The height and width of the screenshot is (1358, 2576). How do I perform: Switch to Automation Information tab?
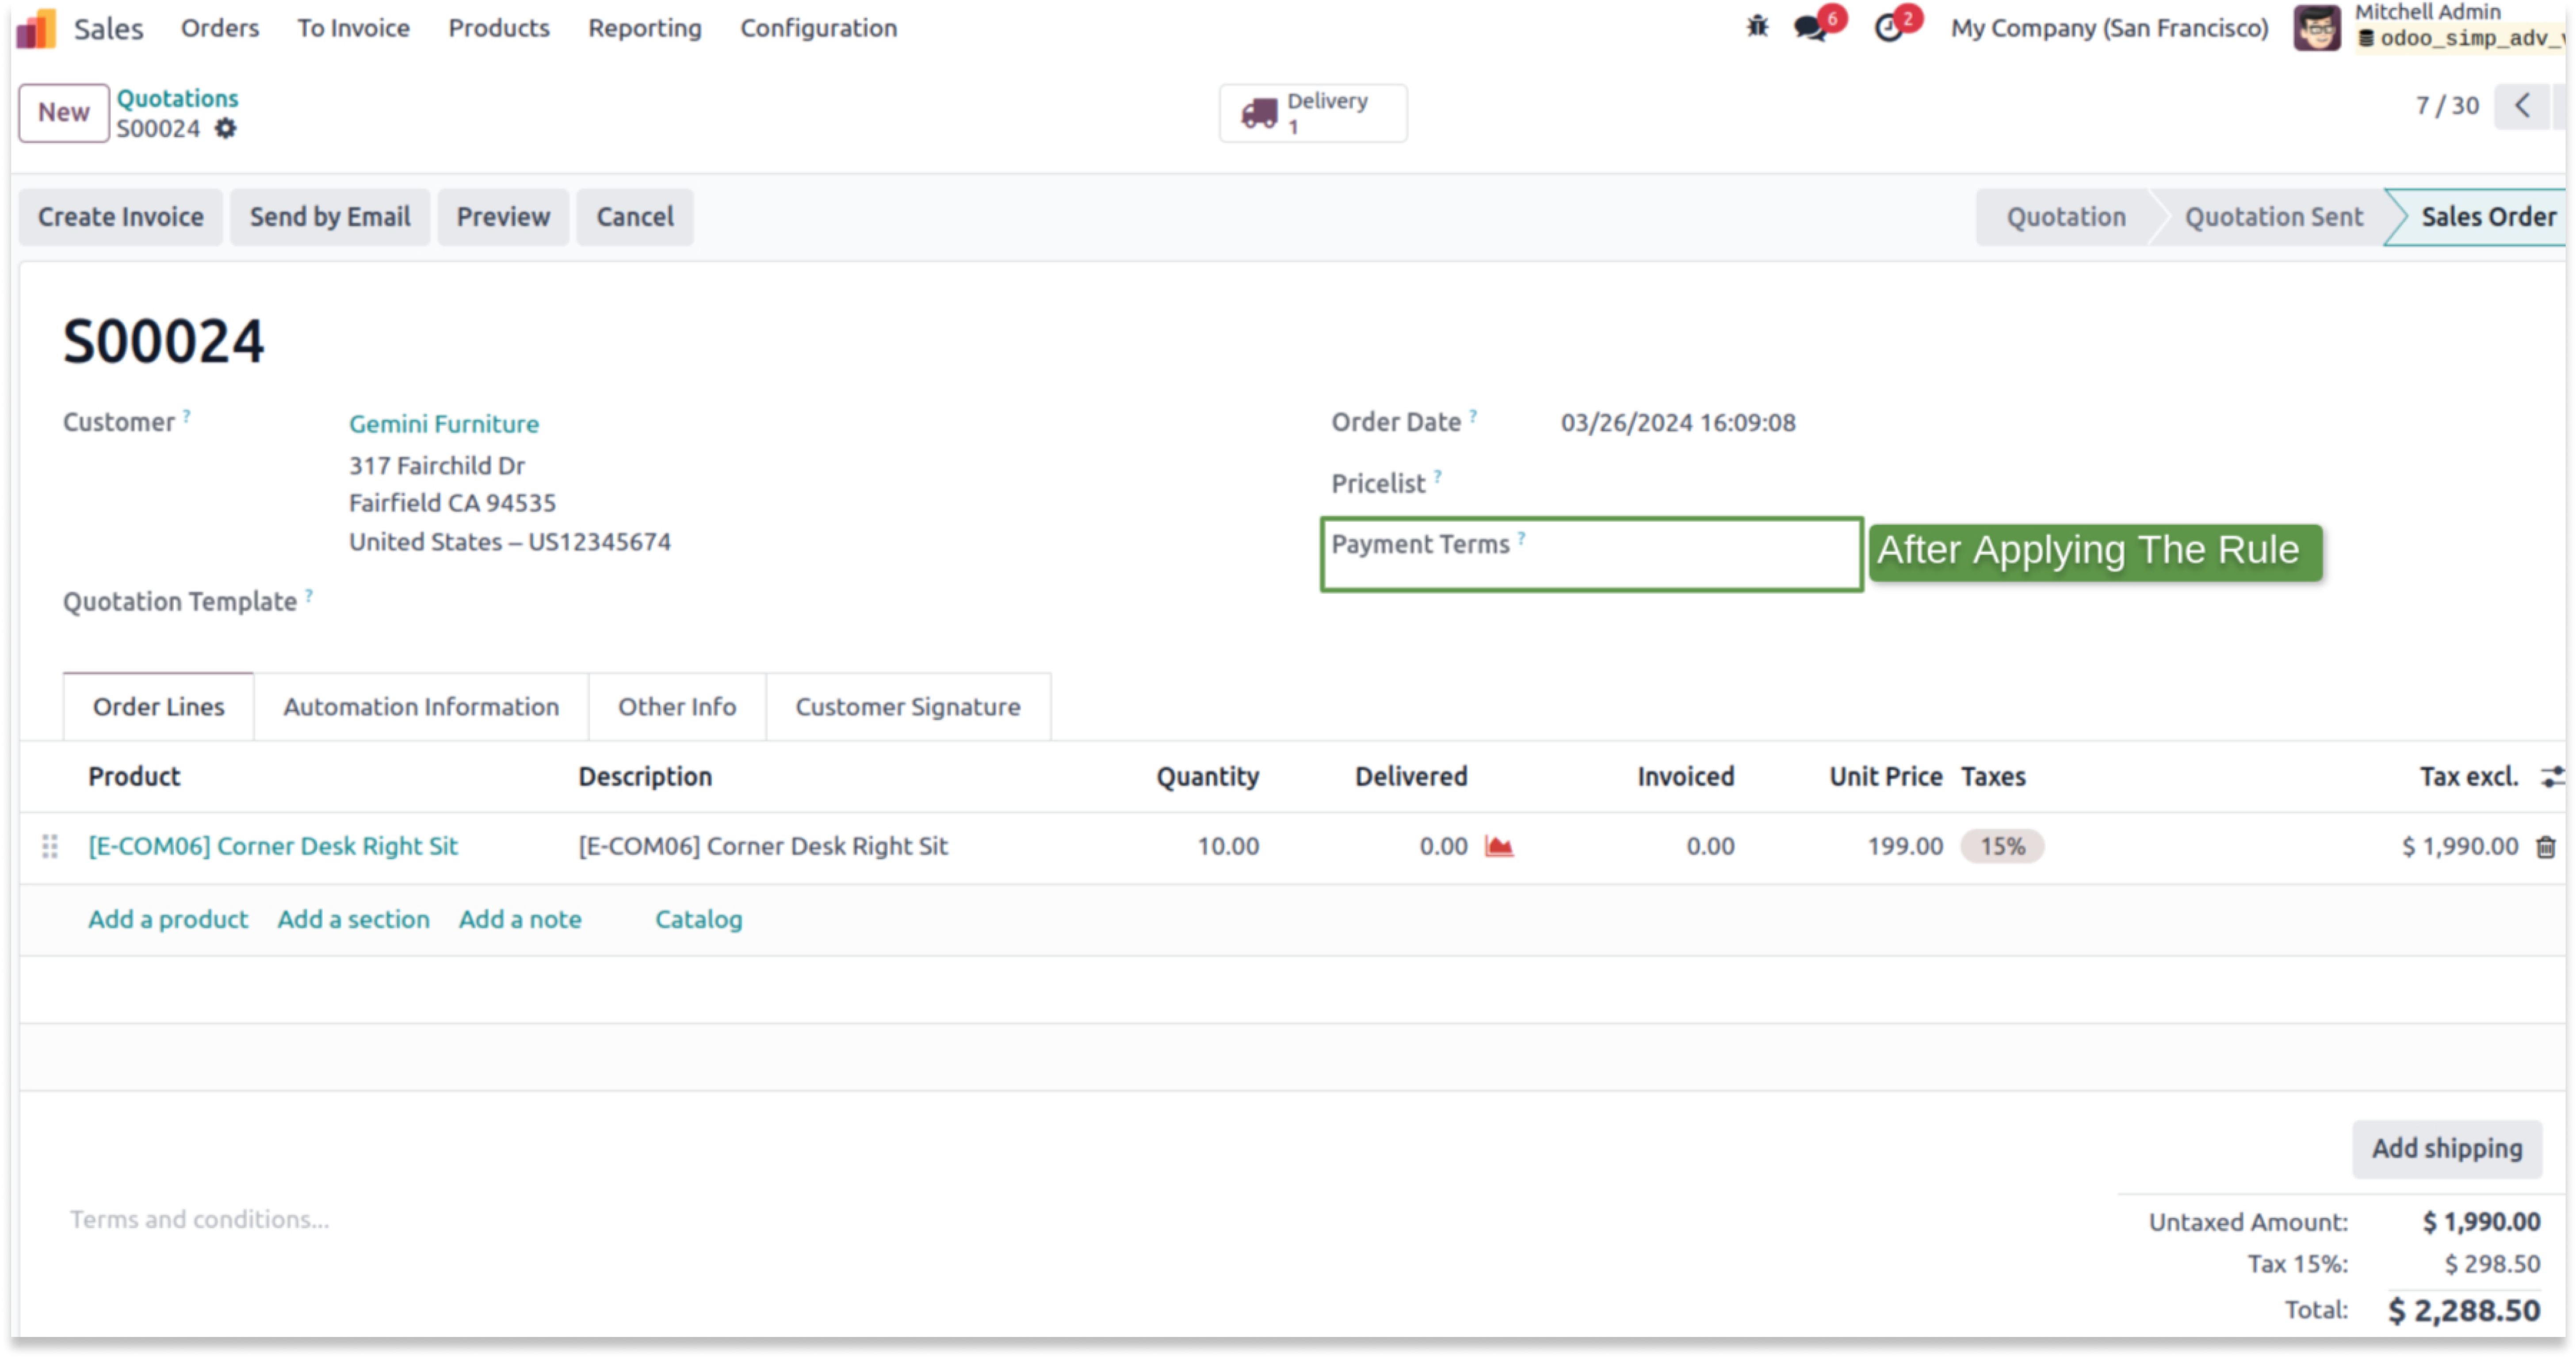[421, 707]
